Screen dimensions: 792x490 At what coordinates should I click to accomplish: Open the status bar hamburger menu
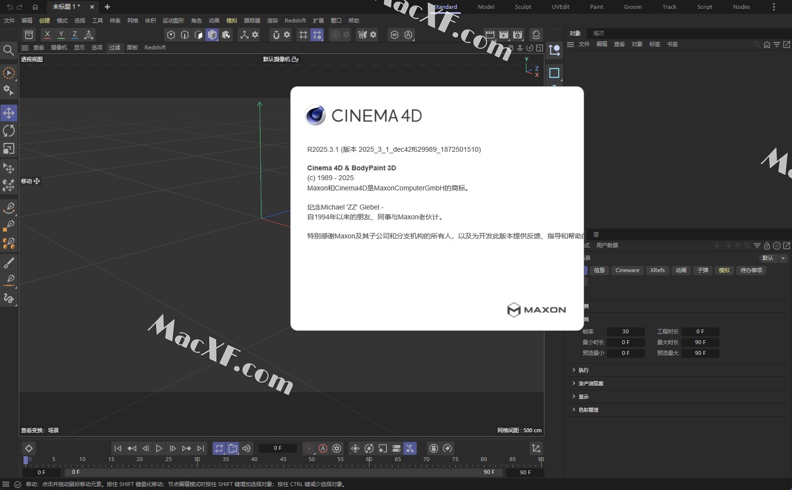[x=6, y=484]
